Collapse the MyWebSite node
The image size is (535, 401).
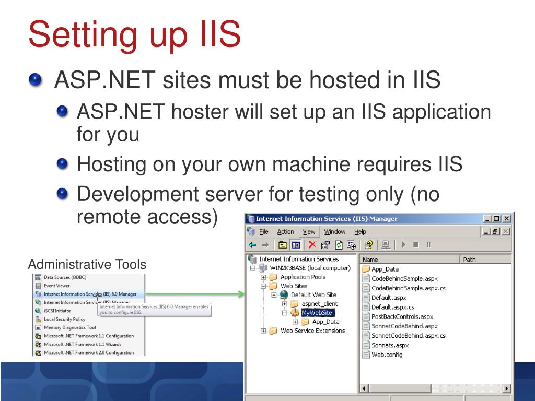(x=284, y=313)
